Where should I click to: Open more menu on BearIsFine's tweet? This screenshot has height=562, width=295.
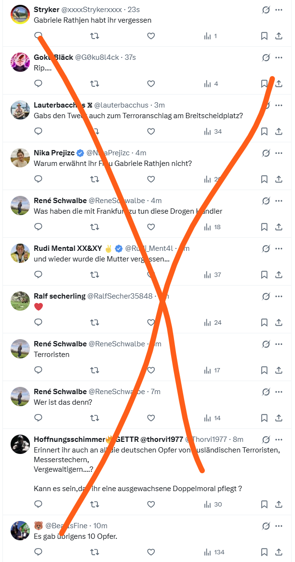(279, 525)
